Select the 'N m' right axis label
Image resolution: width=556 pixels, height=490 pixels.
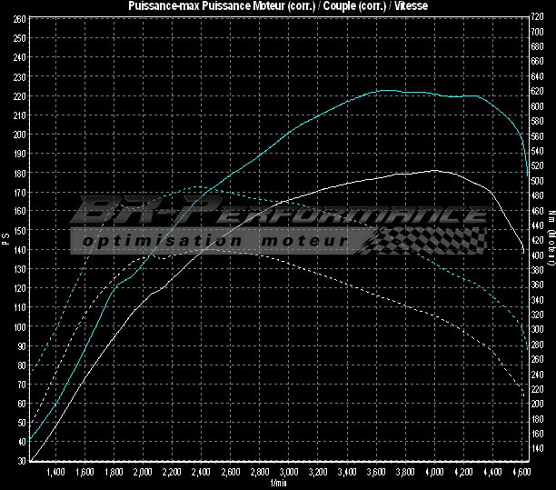551,217
